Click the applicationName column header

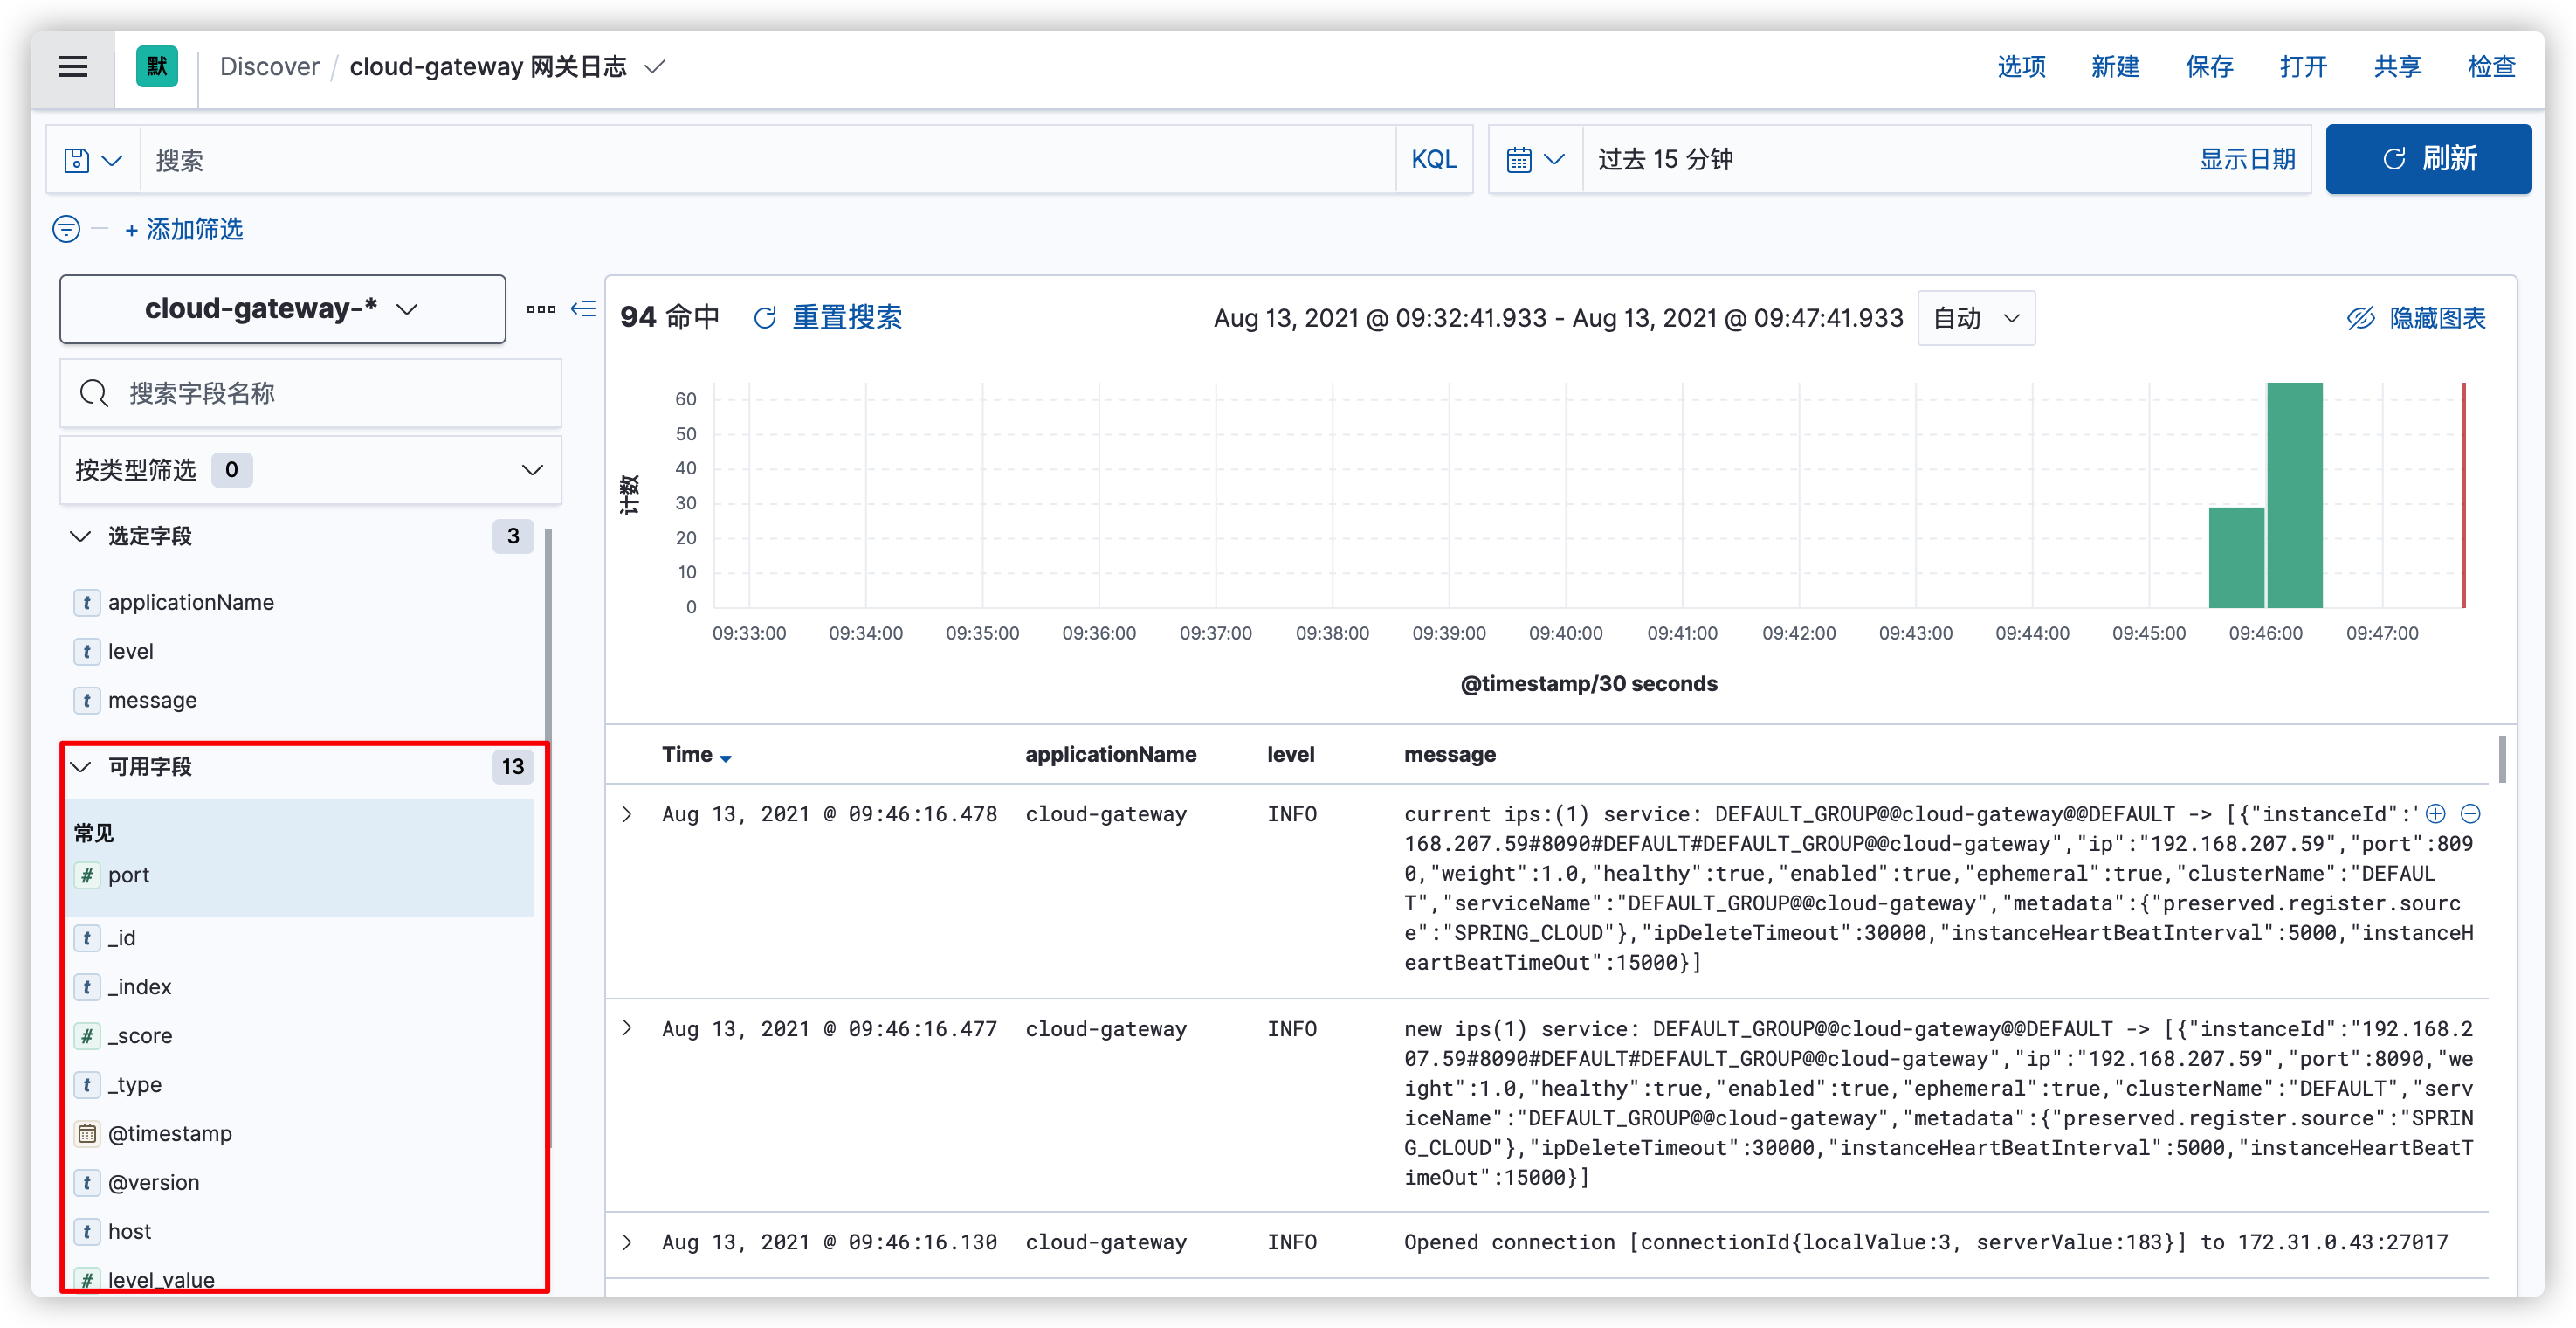[x=1110, y=755]
